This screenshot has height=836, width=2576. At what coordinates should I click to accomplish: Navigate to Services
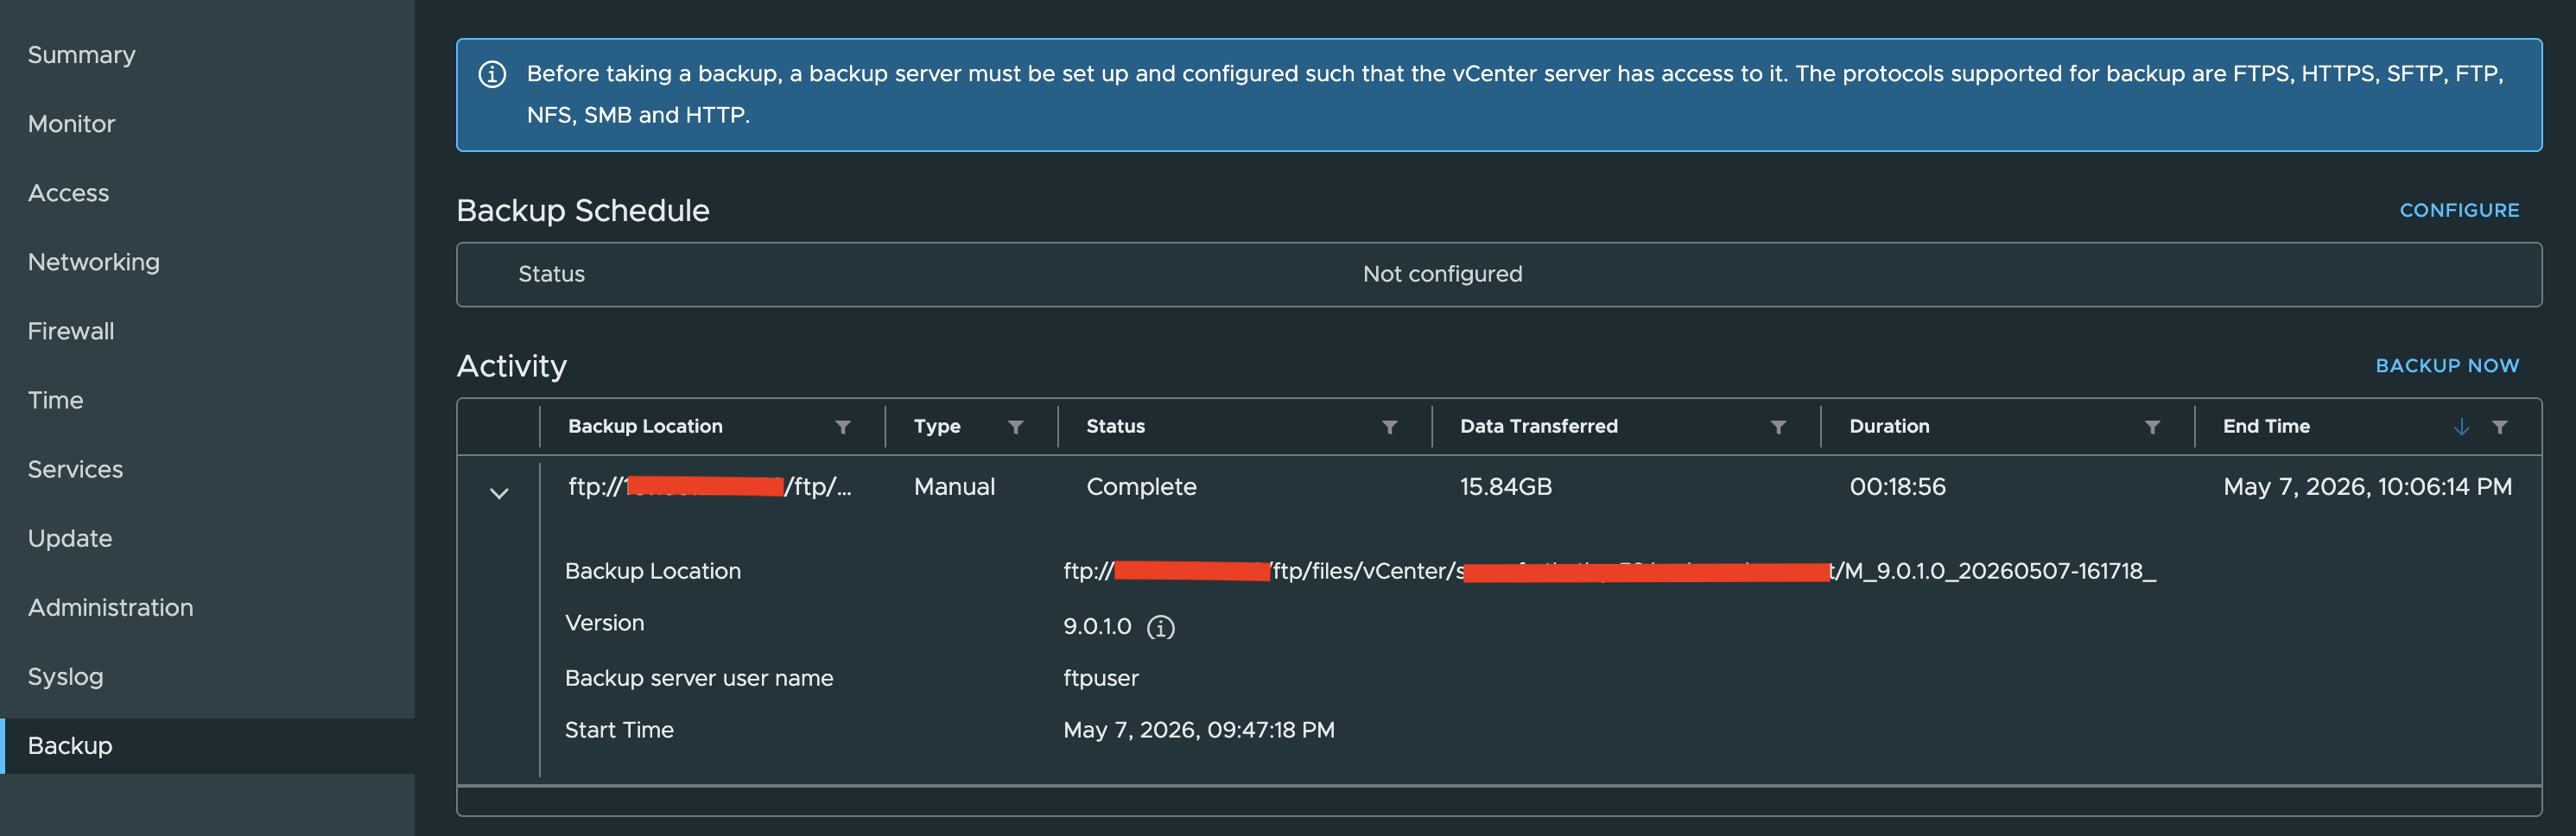tap(75, 469)
